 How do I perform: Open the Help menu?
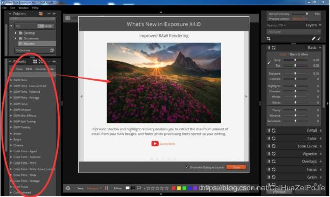pyautogui.click(x=35, y=8)
